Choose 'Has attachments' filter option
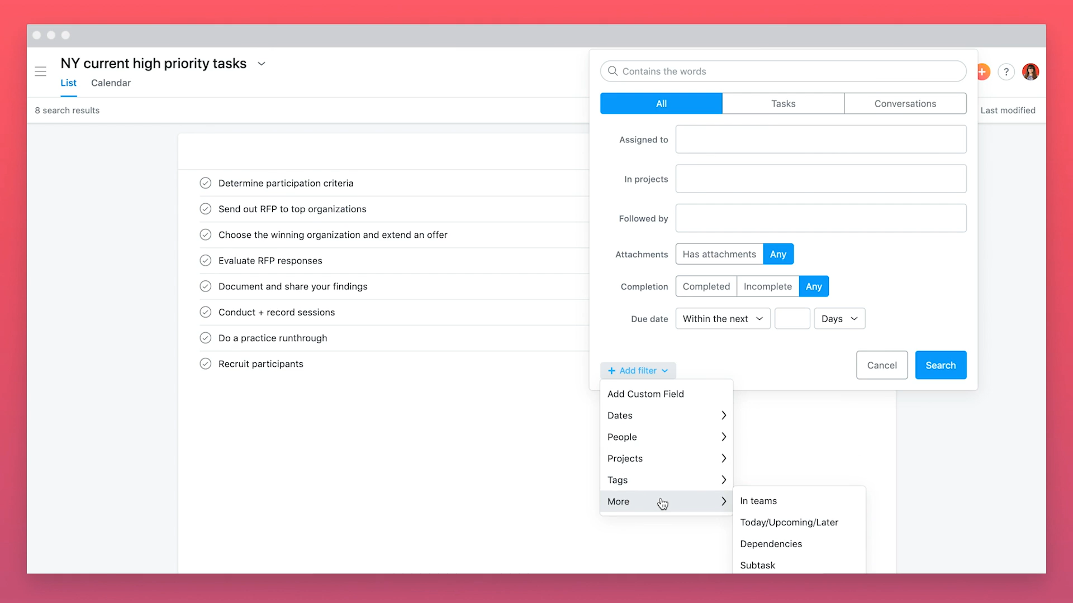The height and width of the screenshot is (603, 1073). [719, 254]
